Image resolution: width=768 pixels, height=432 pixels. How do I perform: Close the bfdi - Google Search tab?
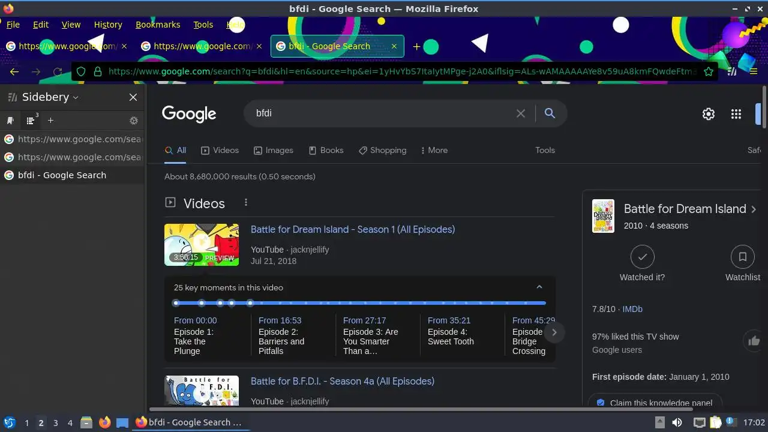[394, 46]
